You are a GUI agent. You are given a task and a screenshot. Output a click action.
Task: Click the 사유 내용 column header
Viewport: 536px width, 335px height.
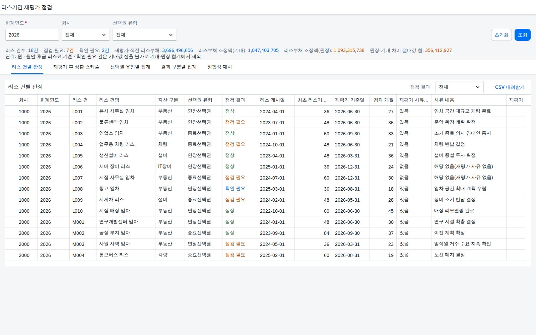[x=469, y=100]
